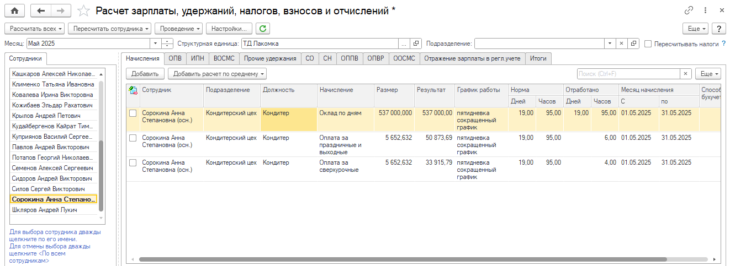
Task: Add page to favorites star
Action: click(x=83, y=10)
